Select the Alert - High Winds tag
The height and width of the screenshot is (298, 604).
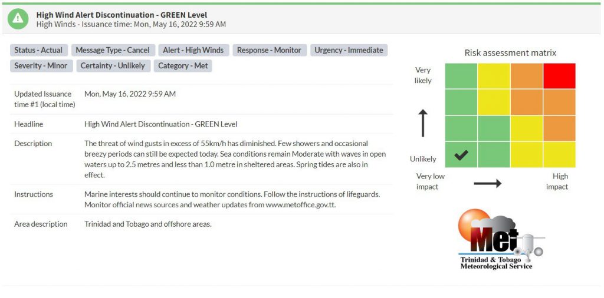[x=193, y=51]
